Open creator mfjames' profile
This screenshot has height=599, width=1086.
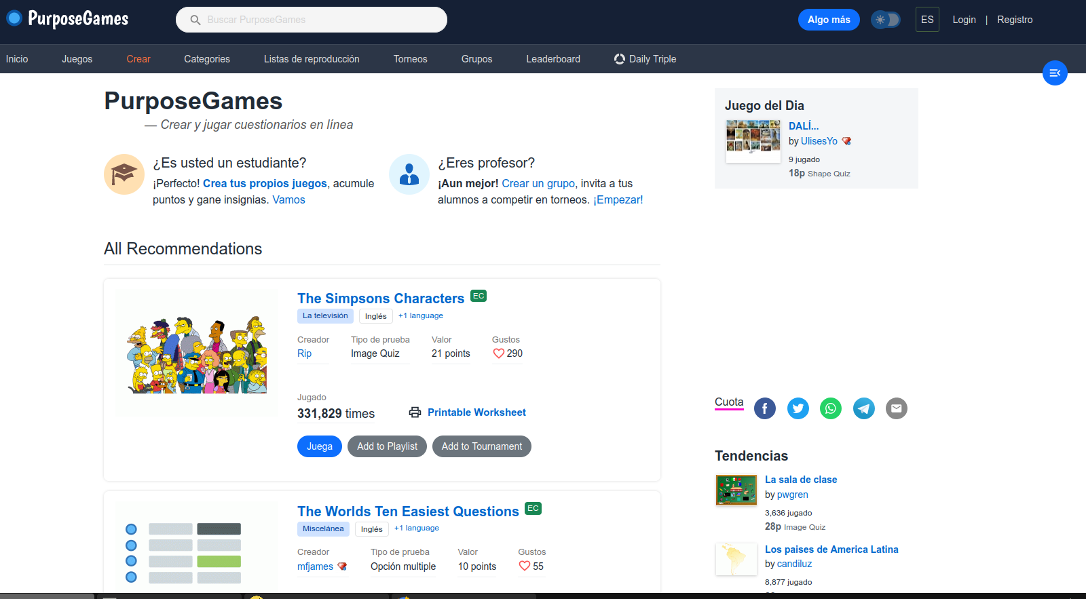point(315,566)
